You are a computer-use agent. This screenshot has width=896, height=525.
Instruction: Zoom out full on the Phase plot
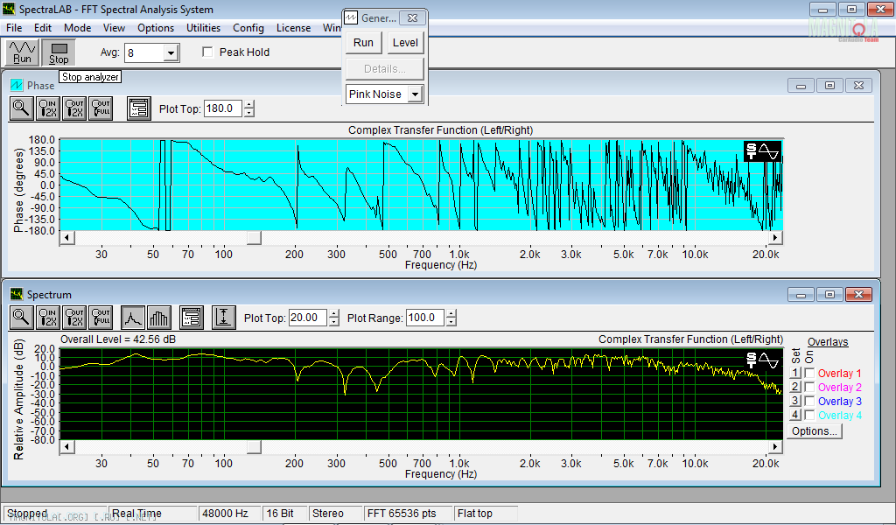101,108
